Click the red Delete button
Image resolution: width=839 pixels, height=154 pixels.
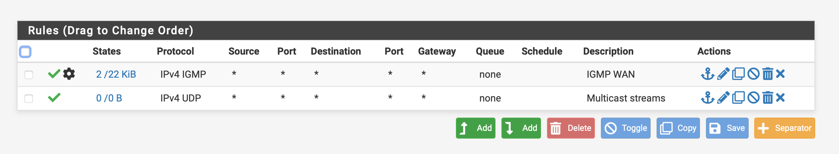(x=571, y=128)
